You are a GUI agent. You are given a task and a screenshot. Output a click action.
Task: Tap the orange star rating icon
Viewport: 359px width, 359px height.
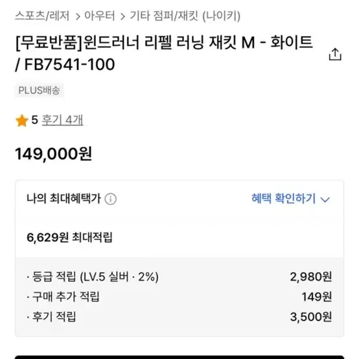pyautogui.click(x=22, y=121)
